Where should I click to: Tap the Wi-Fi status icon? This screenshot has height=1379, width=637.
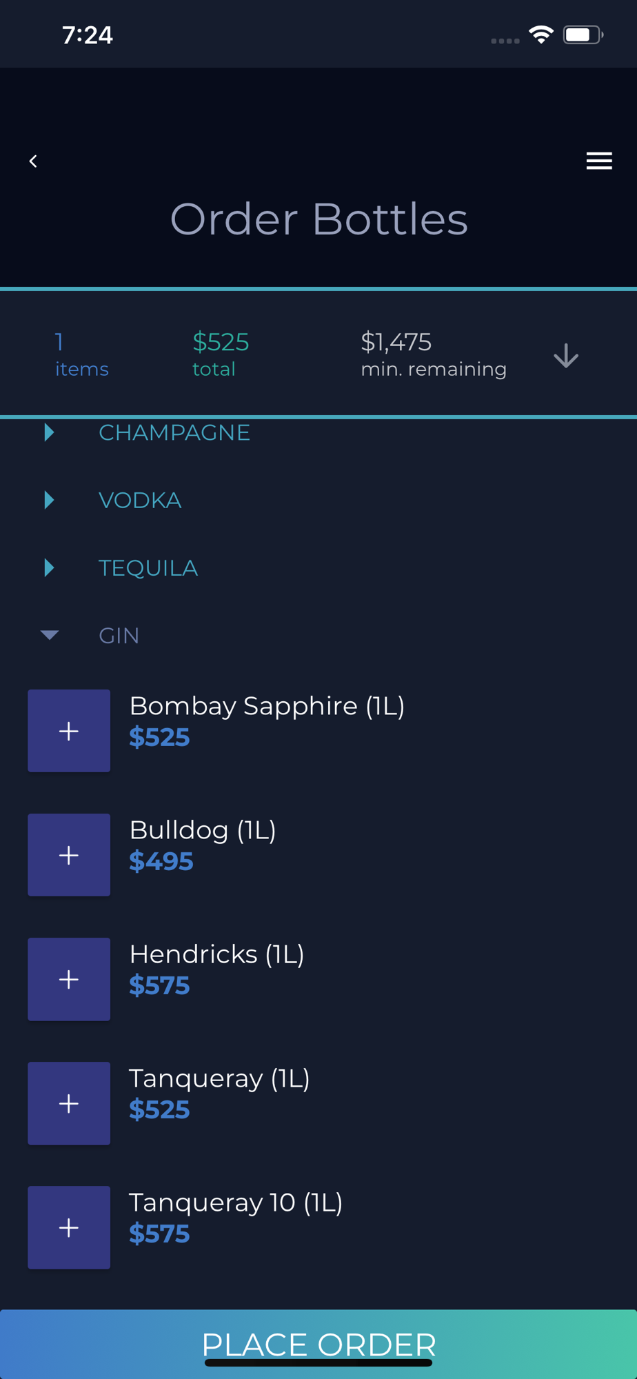click(541, 34)
